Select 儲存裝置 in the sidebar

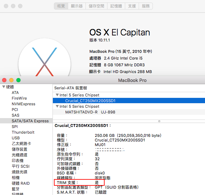(x=20, y=149)
